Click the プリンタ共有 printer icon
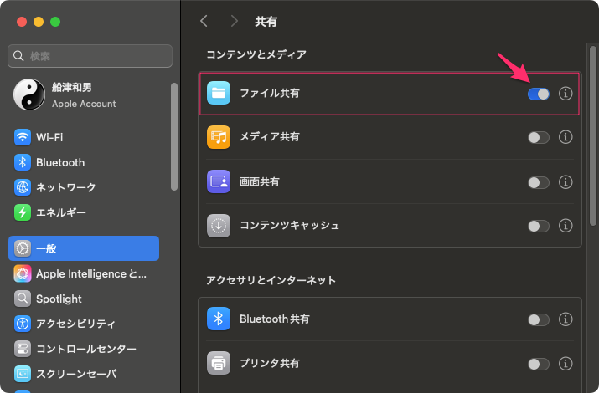Screen dimensions: 599x393 [218, 364]
